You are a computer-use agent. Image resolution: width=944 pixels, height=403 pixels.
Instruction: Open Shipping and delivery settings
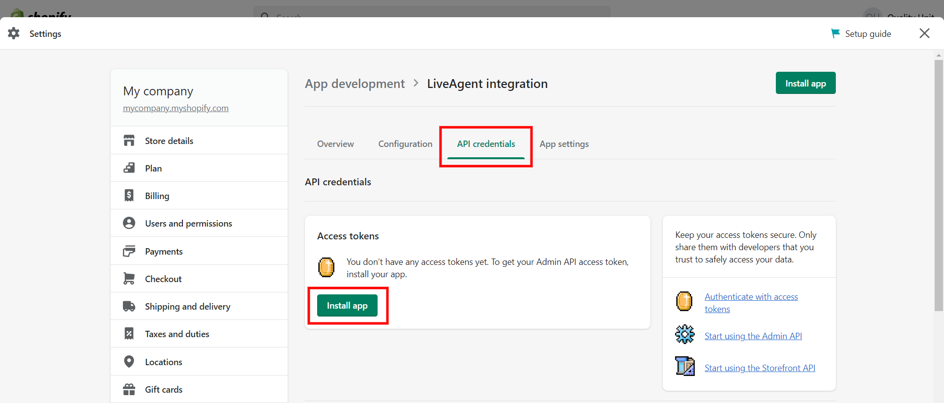tap(199, 306)
